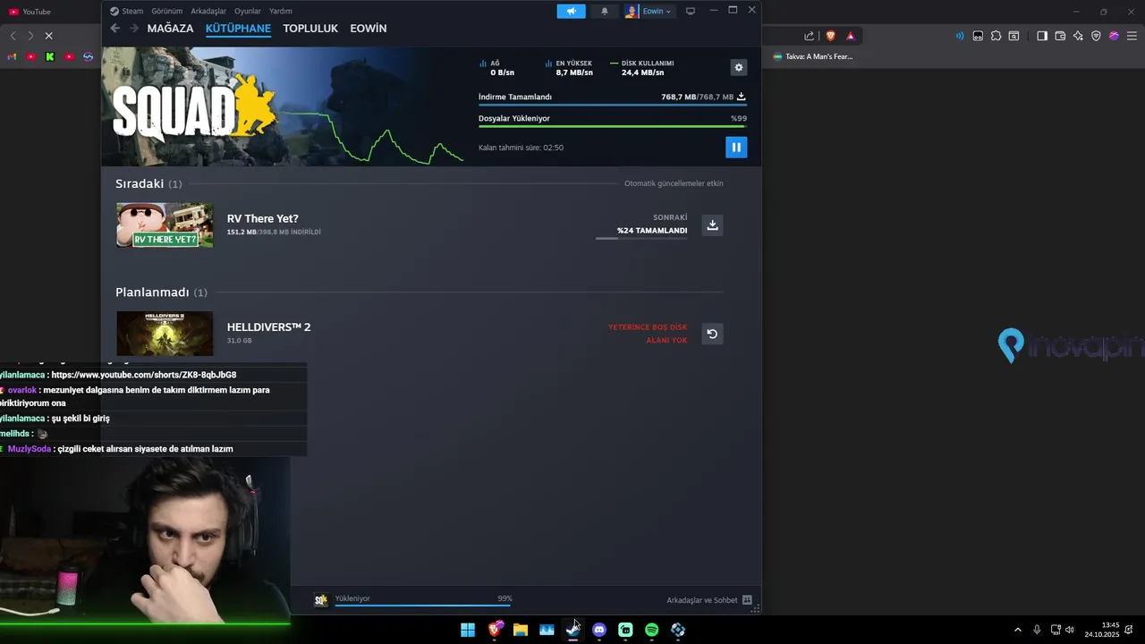Switch to the MAĞAZA tab
1145x644 pixels.
coord(170,29)
